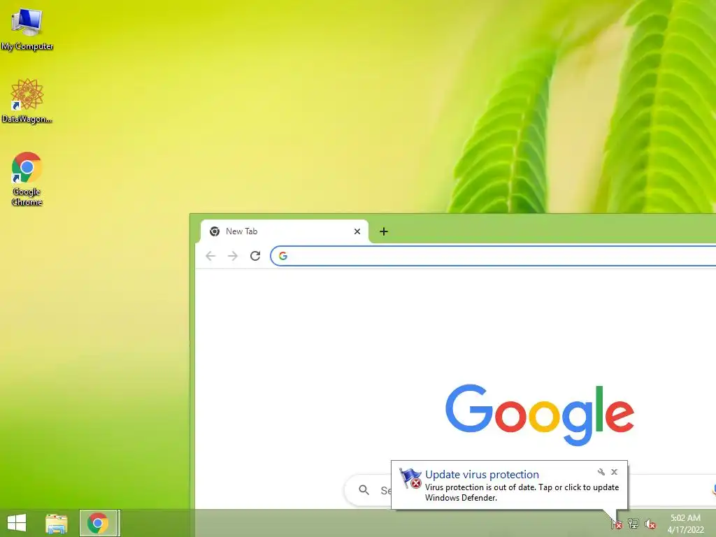The width and height of the screenshot is (716, 537).
Task: Click the Google icon in address bar
Action: coord(283,256)
